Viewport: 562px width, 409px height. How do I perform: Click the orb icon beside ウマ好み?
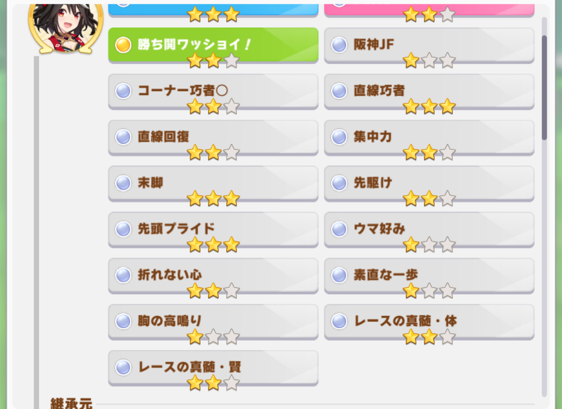[x=339, y=229]
